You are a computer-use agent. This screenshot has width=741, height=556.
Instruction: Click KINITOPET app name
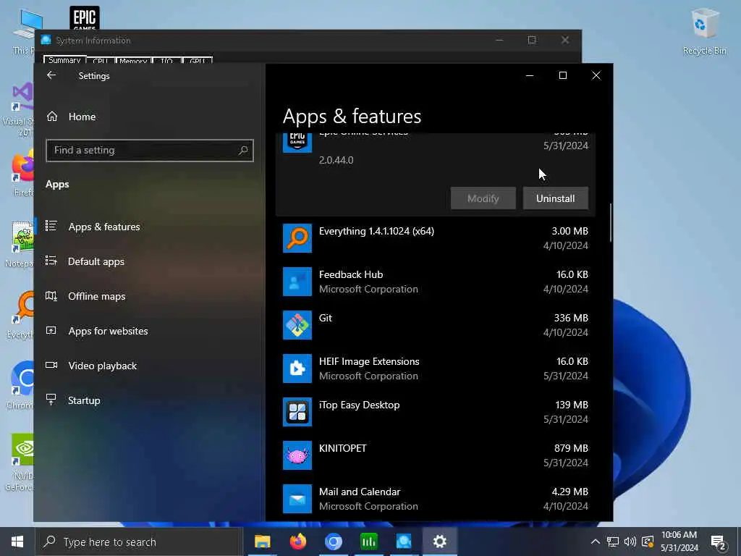[342, 448]
